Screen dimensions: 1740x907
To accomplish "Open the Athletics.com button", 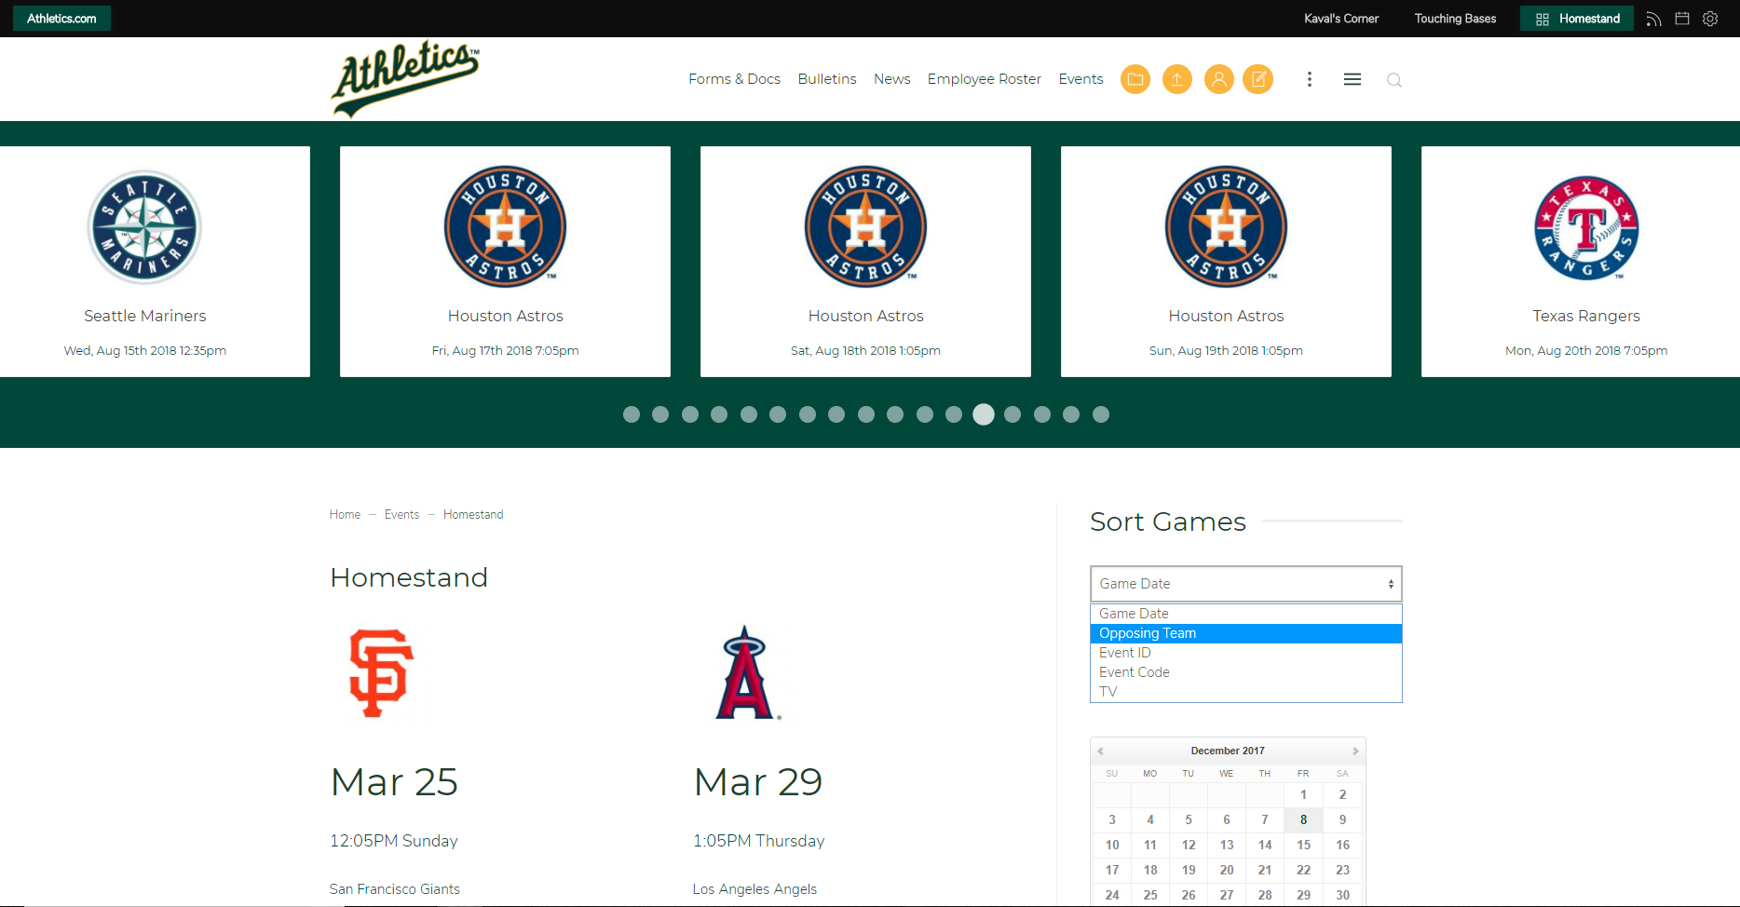I will (61, 19).
